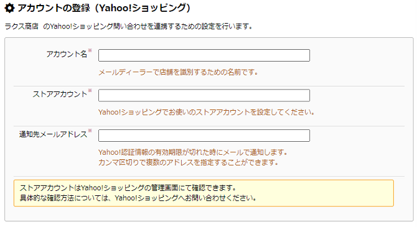Viewport: 417px width, 227px height.
Task: Click the 通知先メールアドレス field label
Action: (x=53, y=134)
